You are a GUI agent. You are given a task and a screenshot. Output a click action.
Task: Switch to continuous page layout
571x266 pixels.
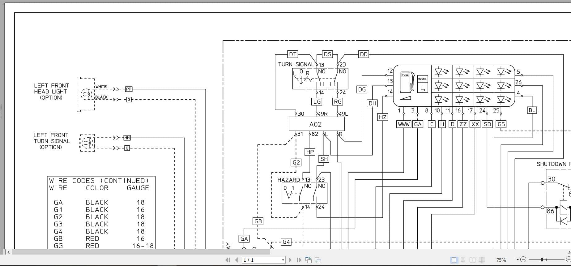coord(463,260)
